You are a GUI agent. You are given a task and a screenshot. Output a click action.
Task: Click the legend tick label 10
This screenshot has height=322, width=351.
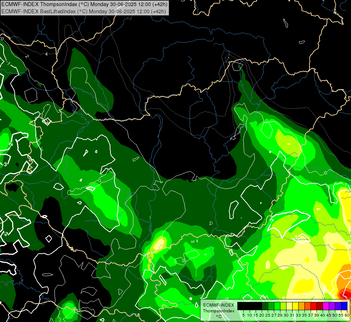point(250,315)
